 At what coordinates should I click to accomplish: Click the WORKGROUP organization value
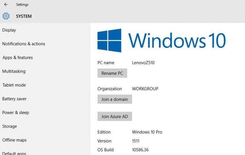click(145, 89)
